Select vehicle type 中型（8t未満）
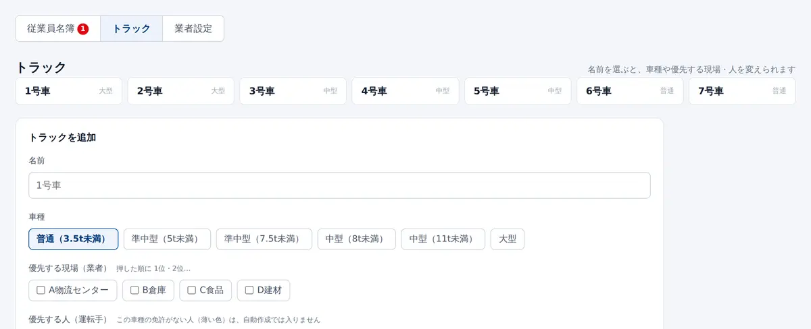This screenshot has height=329, width=811. 357,239
